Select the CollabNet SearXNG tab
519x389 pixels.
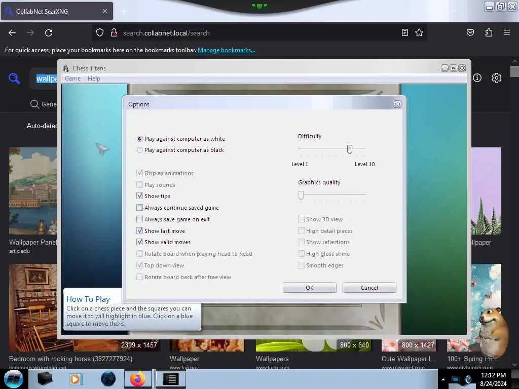tap(57, 11)
